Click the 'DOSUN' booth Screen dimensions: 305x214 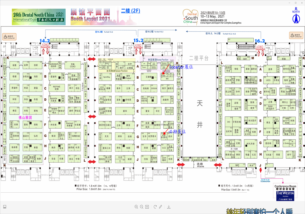pyautogui.click(x=154, y=88)
